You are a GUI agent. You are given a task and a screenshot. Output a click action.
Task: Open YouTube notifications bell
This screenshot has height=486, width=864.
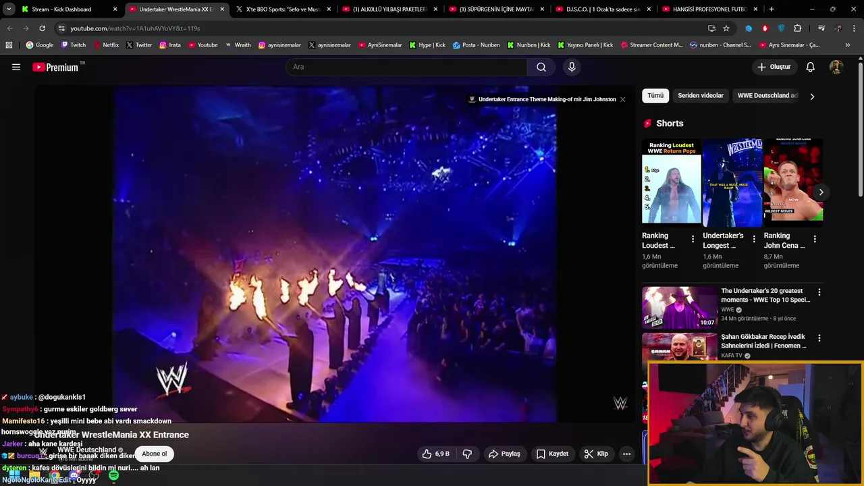tap(811, 67)
